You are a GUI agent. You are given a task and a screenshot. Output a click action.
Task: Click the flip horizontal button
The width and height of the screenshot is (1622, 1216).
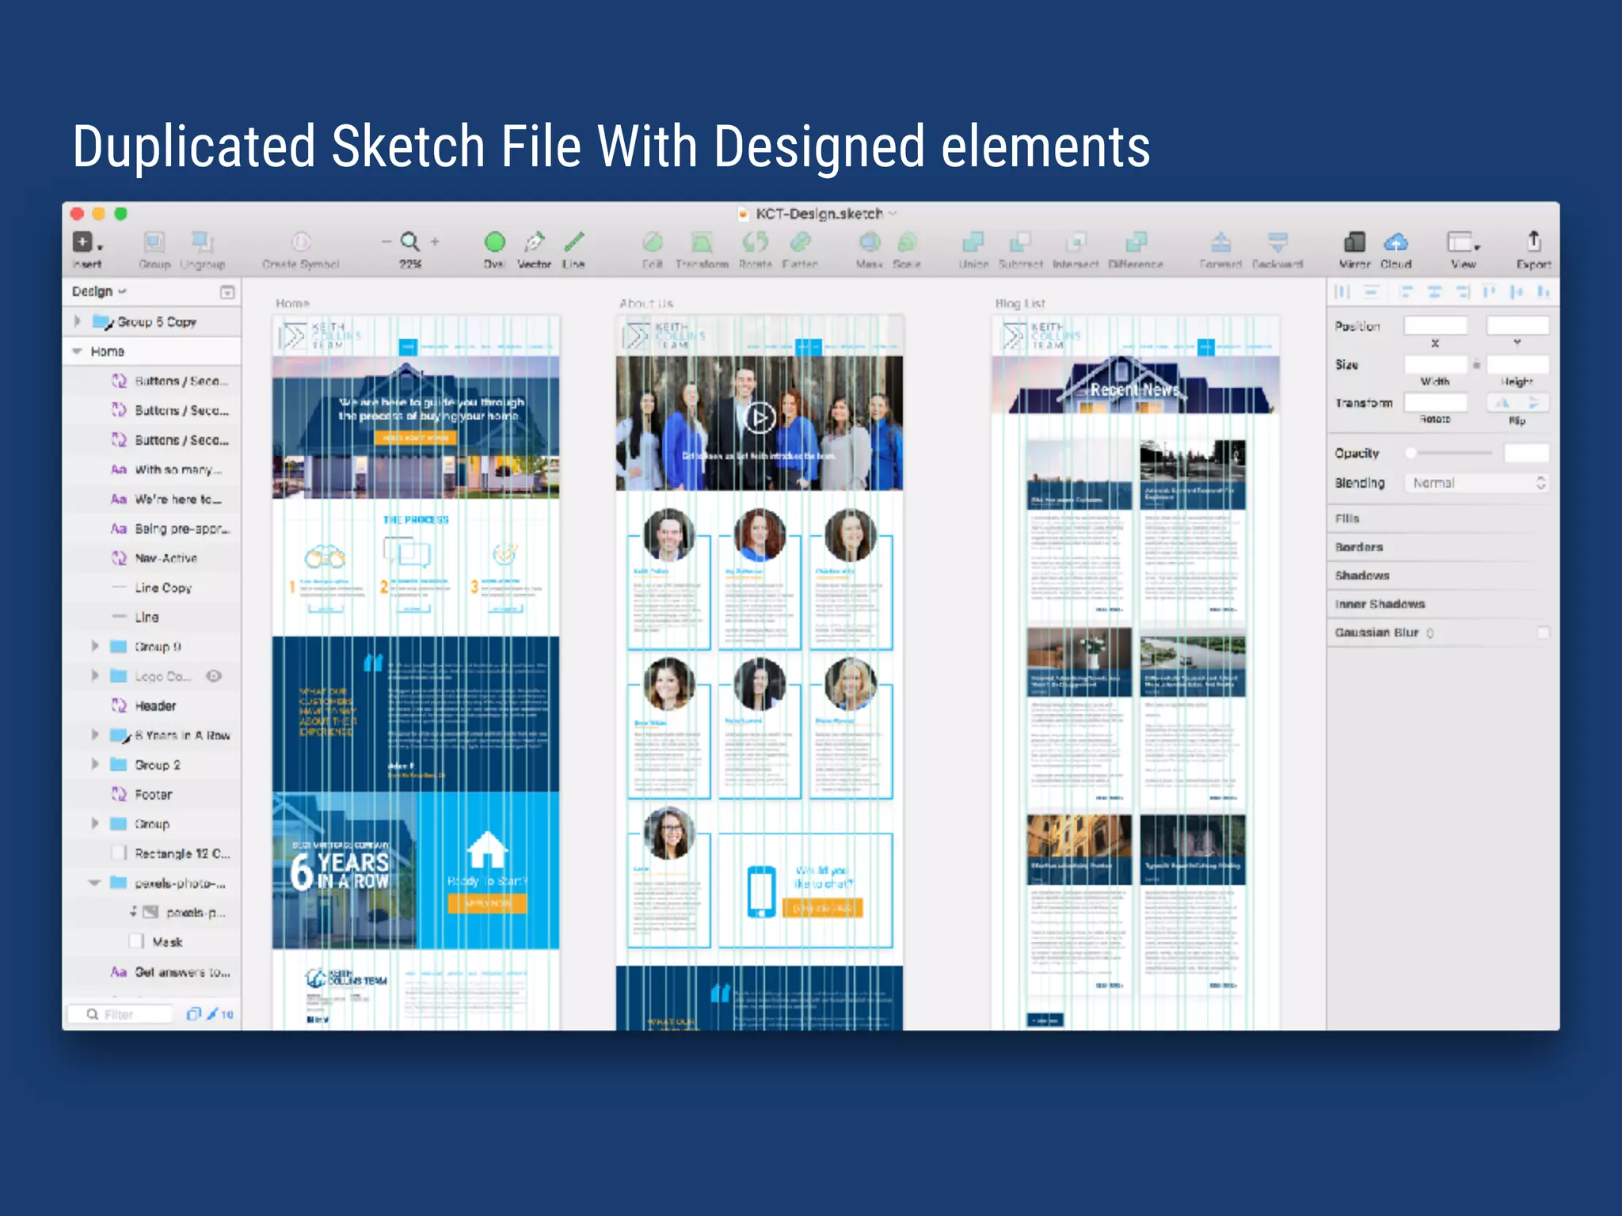click(1502, 403)
